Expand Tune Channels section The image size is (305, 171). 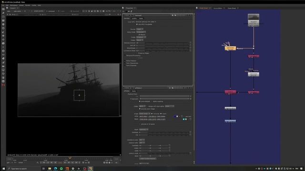coord(125,66)
